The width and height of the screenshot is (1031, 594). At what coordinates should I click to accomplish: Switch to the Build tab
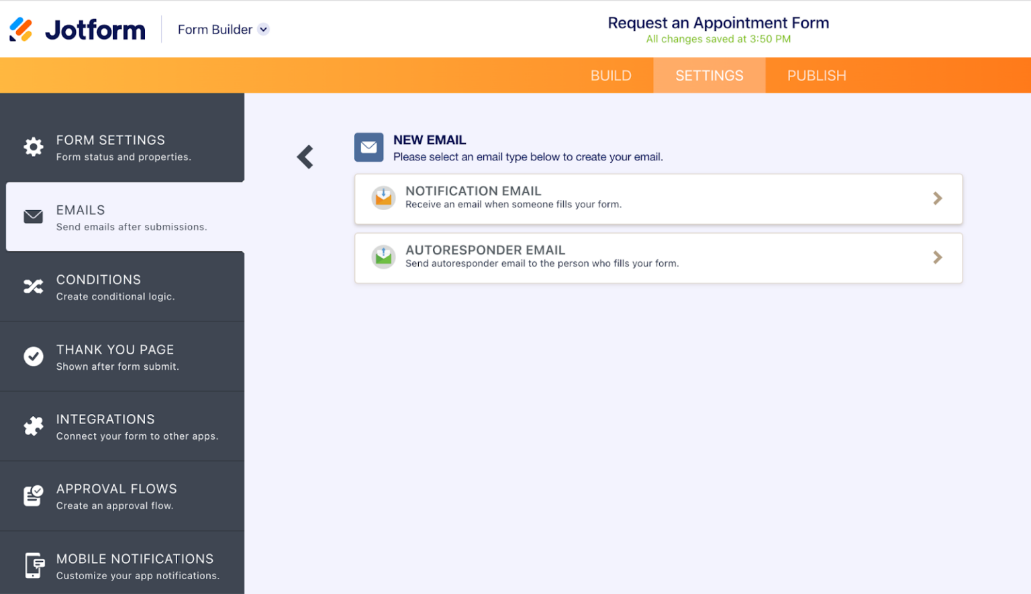[611, 75]
